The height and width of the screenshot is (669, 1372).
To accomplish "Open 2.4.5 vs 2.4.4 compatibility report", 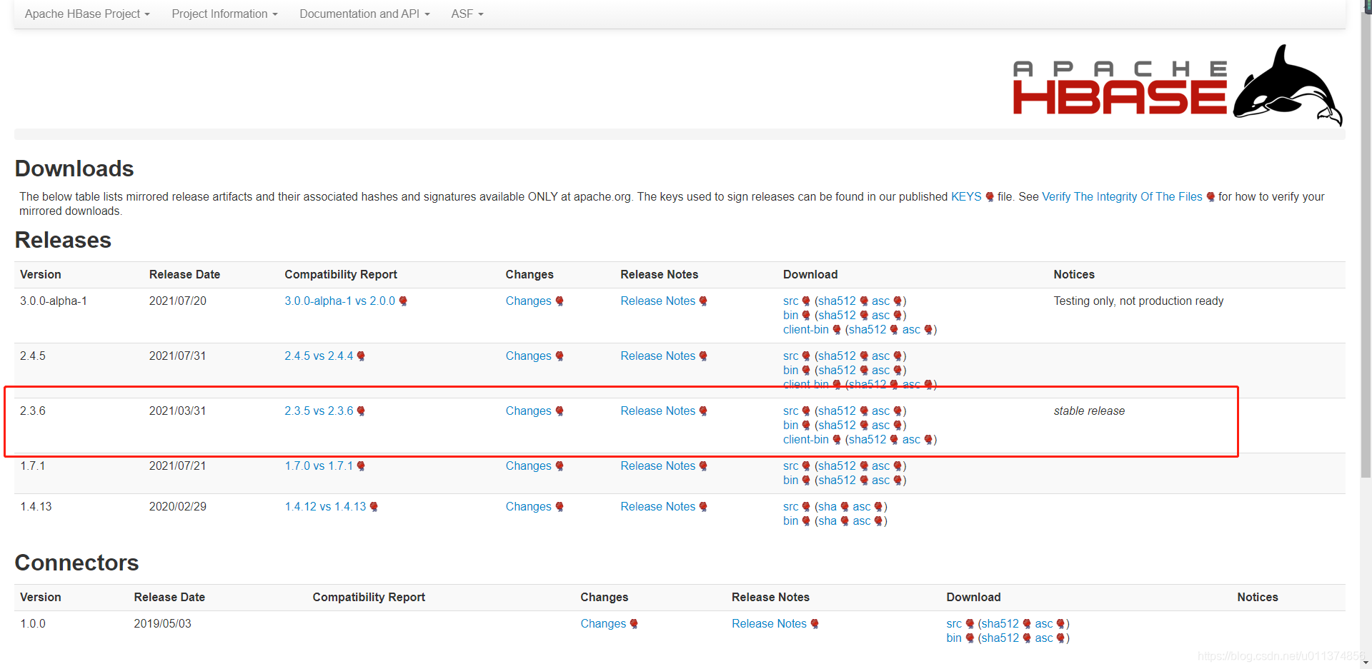I will (319, 356).
